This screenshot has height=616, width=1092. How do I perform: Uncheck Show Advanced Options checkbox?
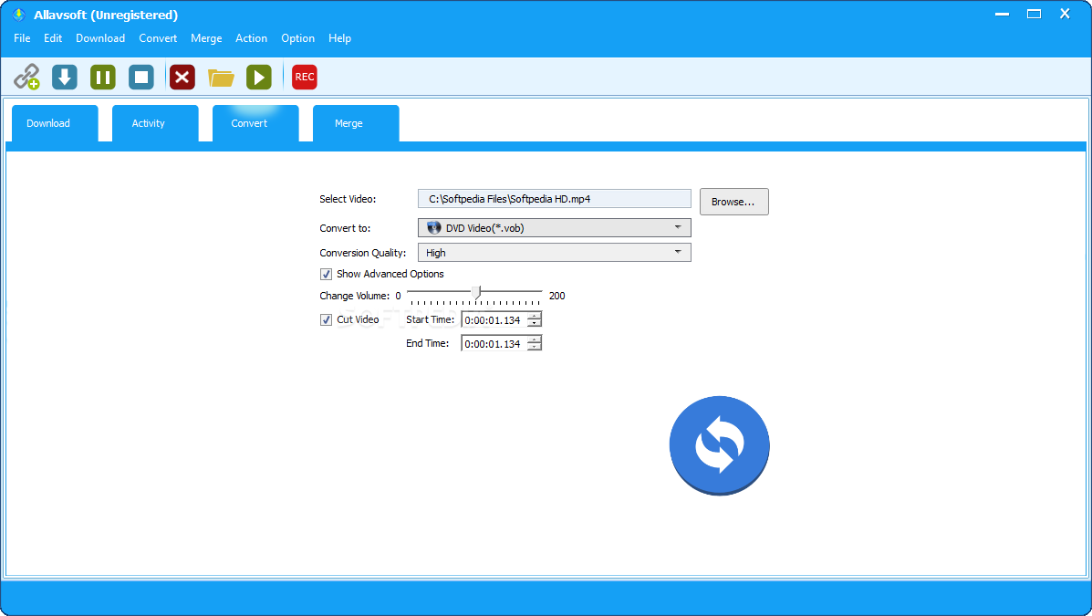pyautogui.click(x=326, y=274)
